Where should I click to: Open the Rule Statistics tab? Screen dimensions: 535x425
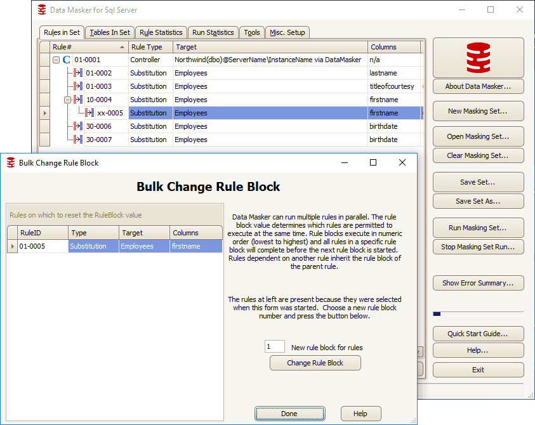pyautogui.click(x=161, y=32)
